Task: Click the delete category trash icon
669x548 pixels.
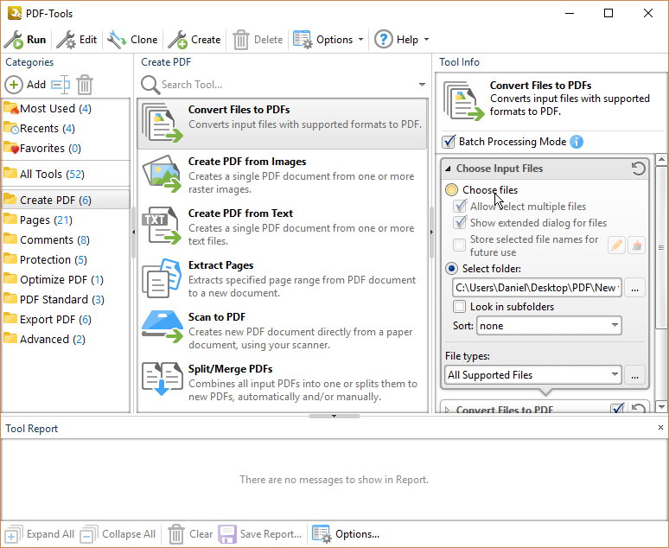Action: coord(85,85)
